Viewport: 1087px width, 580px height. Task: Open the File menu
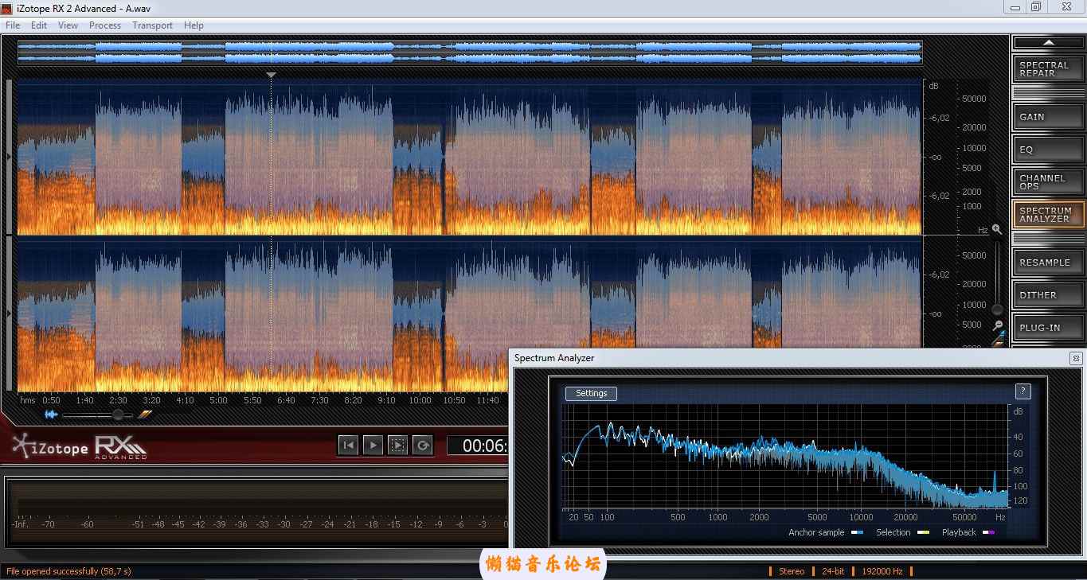coord(13,25)
